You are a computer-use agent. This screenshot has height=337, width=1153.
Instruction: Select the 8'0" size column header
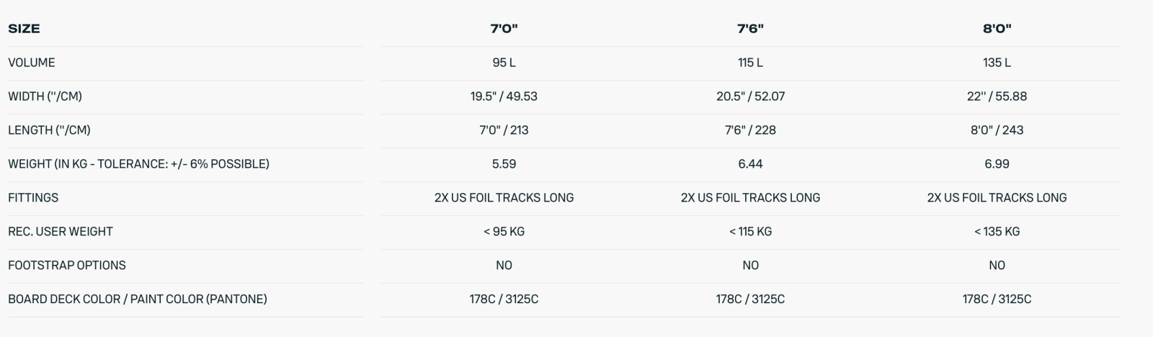tap(997, 29)
